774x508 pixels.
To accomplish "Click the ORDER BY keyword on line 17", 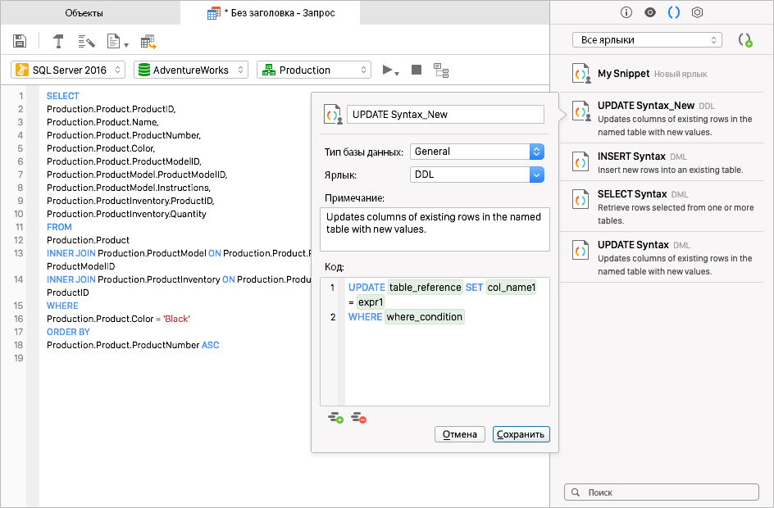I will pyautogui.click(x=68, y=332).
